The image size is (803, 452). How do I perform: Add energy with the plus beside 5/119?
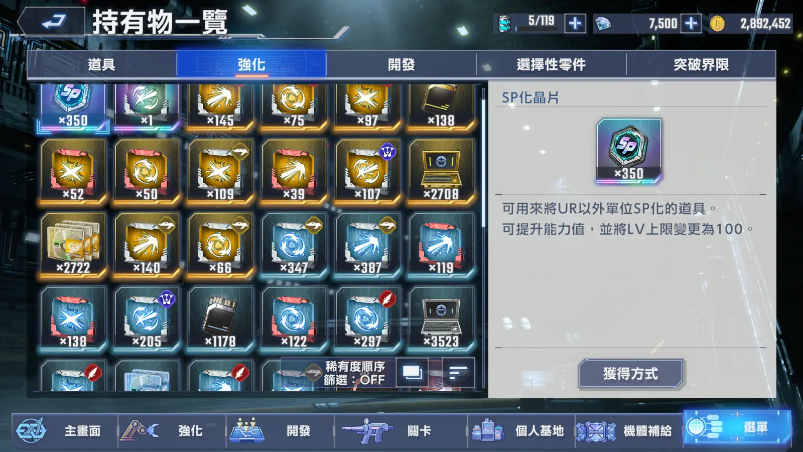(575, 23)
